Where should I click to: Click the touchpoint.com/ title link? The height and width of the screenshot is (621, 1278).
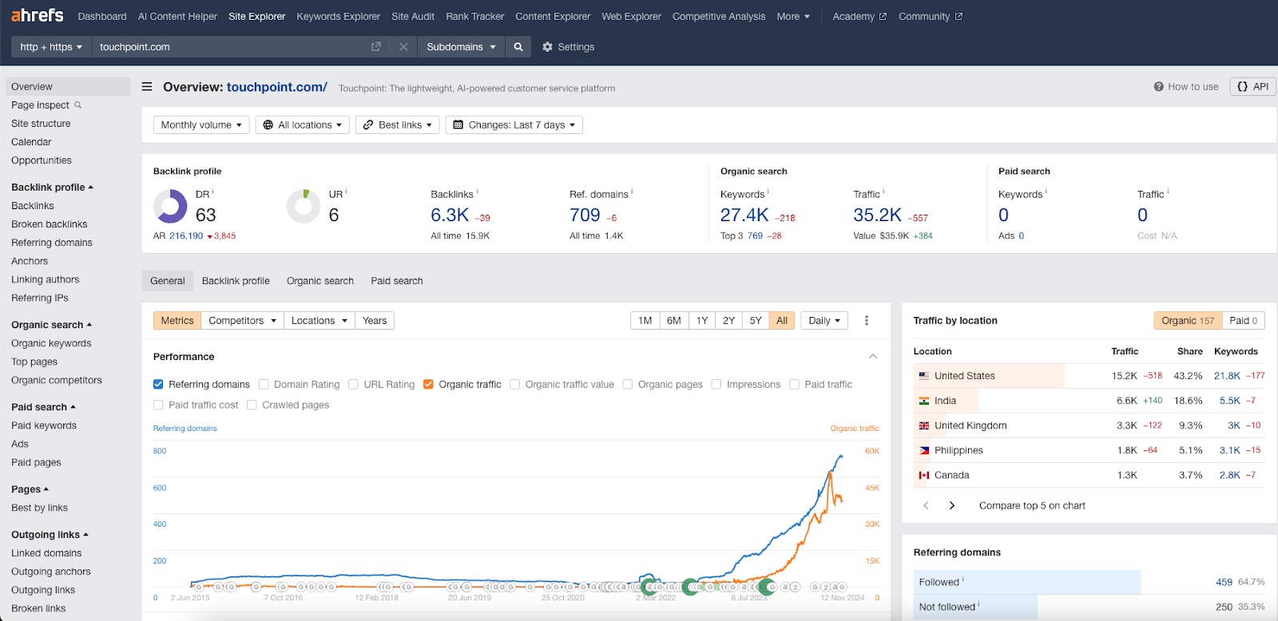[x=277, y=87]
